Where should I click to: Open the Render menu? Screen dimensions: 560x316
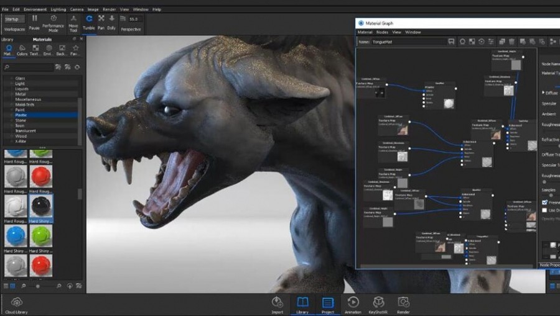[110, 9]
